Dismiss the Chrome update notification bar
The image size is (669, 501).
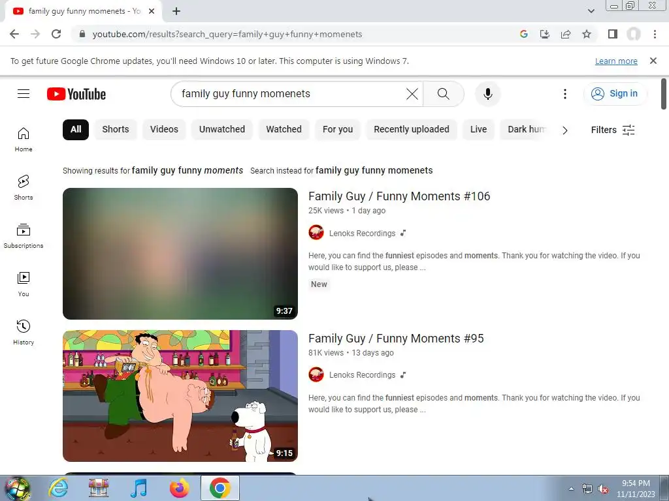point(653,61)
